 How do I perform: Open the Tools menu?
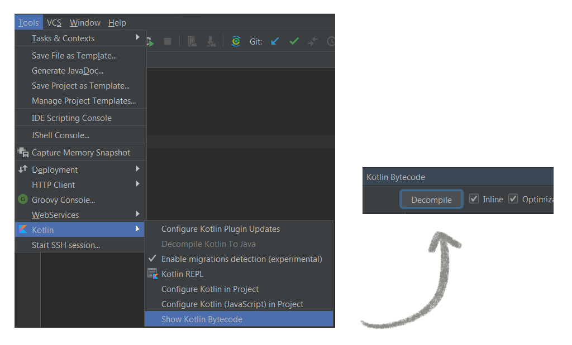pos(28,22)
